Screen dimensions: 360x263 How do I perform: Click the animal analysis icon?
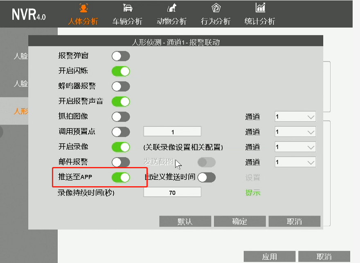pos(172,8)
